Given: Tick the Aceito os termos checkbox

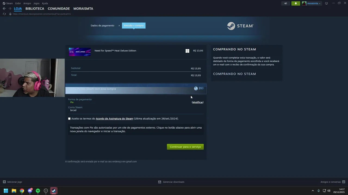Looking at the screenshot, I should coord(69,119).
